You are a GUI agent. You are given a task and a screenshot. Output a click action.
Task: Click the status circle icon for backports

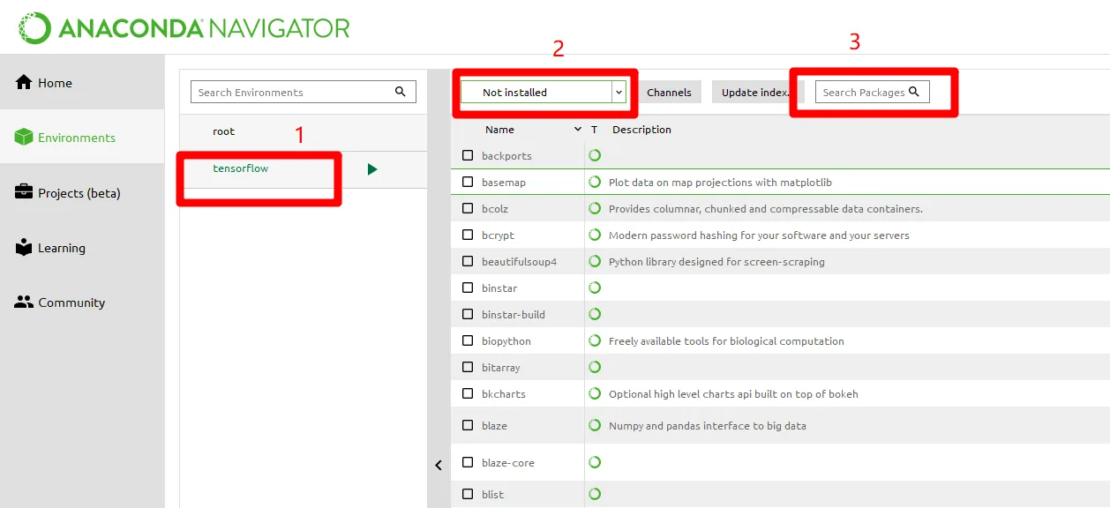click(595, 155)
